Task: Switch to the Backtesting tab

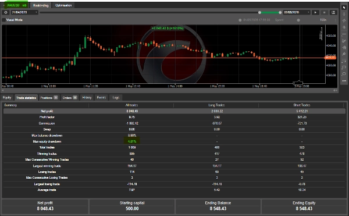Action: click(41, 5)
